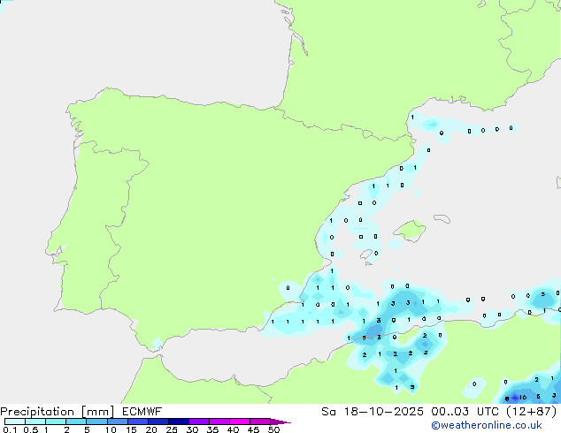Click the legend label '40'
Screen dimensions: 561x433
coord(233,429)
